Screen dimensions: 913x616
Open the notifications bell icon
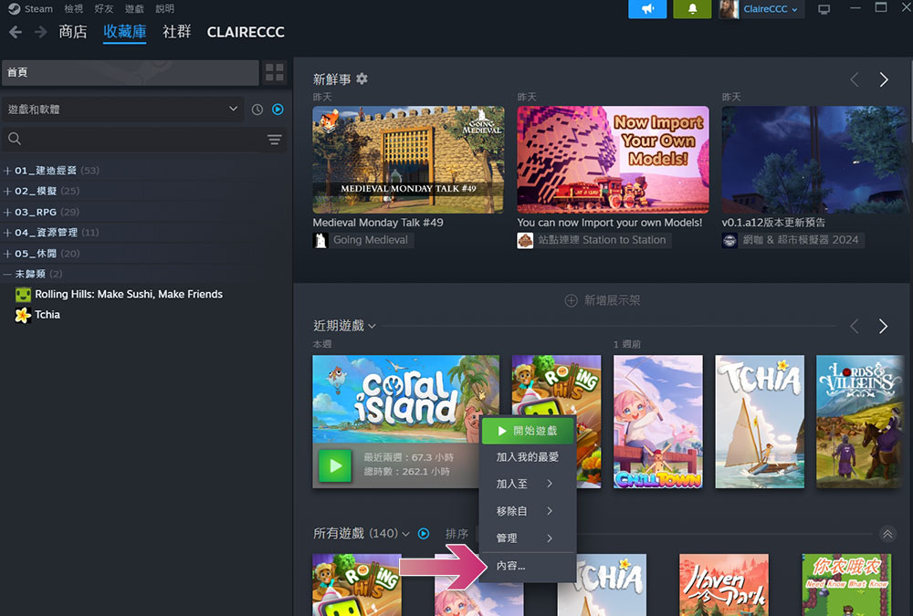(691, 9)
